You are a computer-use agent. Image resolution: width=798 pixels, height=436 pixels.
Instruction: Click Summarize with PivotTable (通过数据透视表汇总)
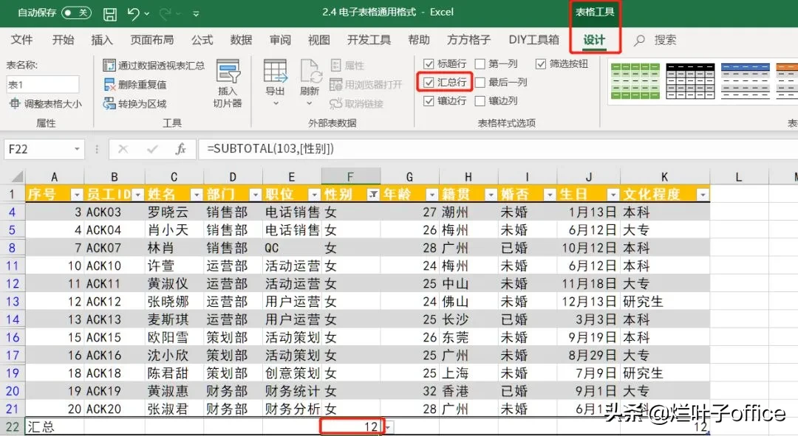154,65
